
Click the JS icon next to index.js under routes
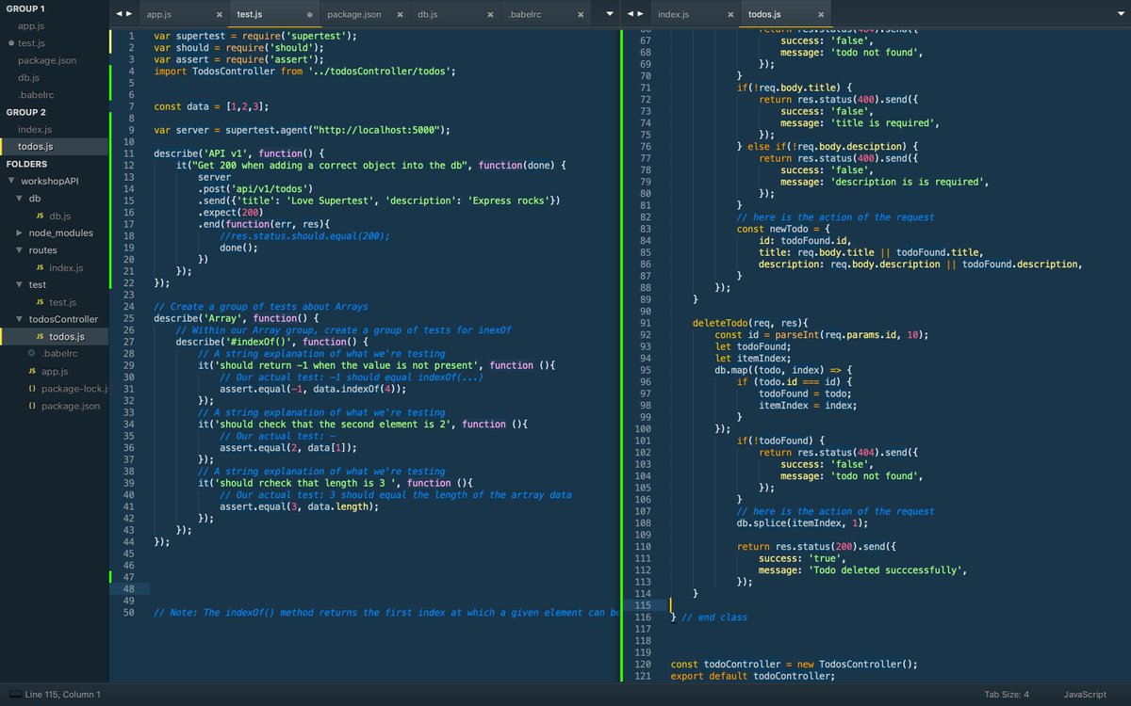pyautogui.click(x=40, y=267)
